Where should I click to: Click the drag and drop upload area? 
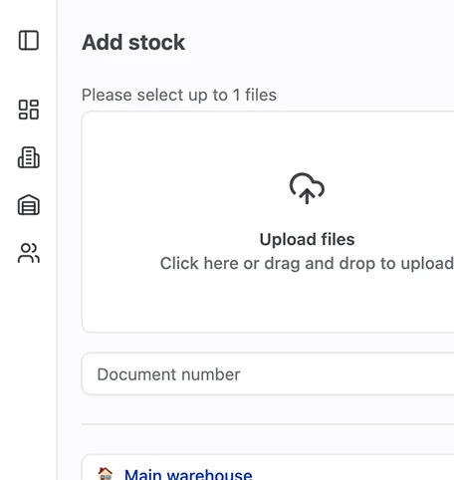268,222
